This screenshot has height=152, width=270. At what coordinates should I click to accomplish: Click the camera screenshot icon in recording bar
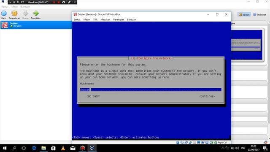pyautogui.click(x=64, y=2)
